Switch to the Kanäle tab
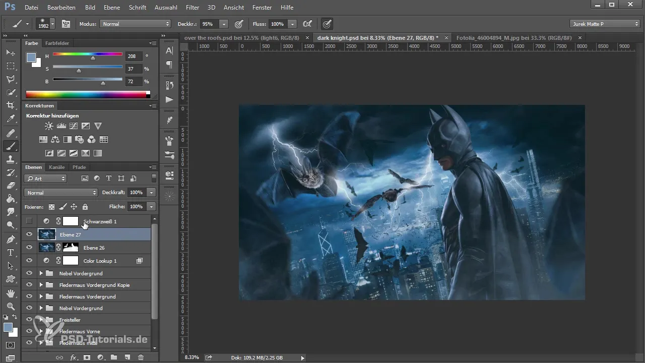The width and height of the screenshot is (645, 363). pos(57,167)
